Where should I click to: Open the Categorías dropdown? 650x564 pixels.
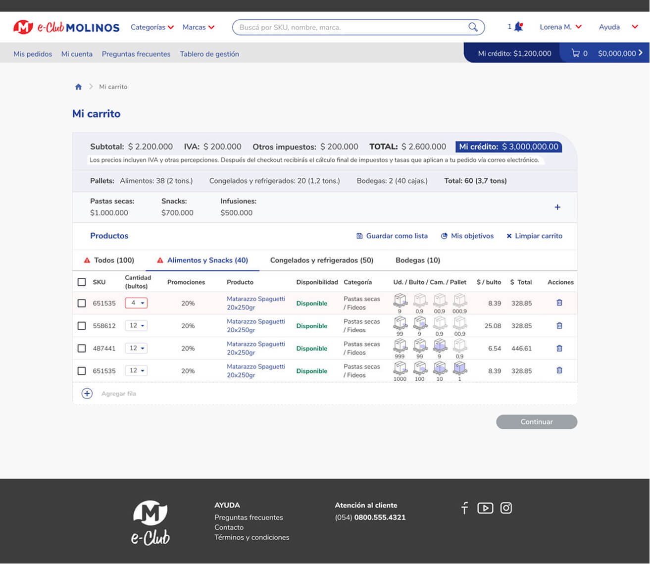pos(152,27)
